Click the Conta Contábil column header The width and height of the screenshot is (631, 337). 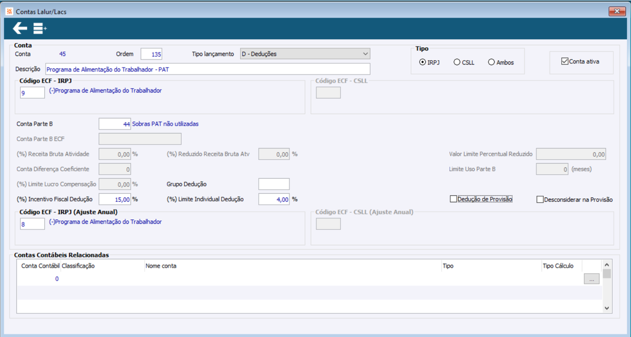[x=40, y=266]
